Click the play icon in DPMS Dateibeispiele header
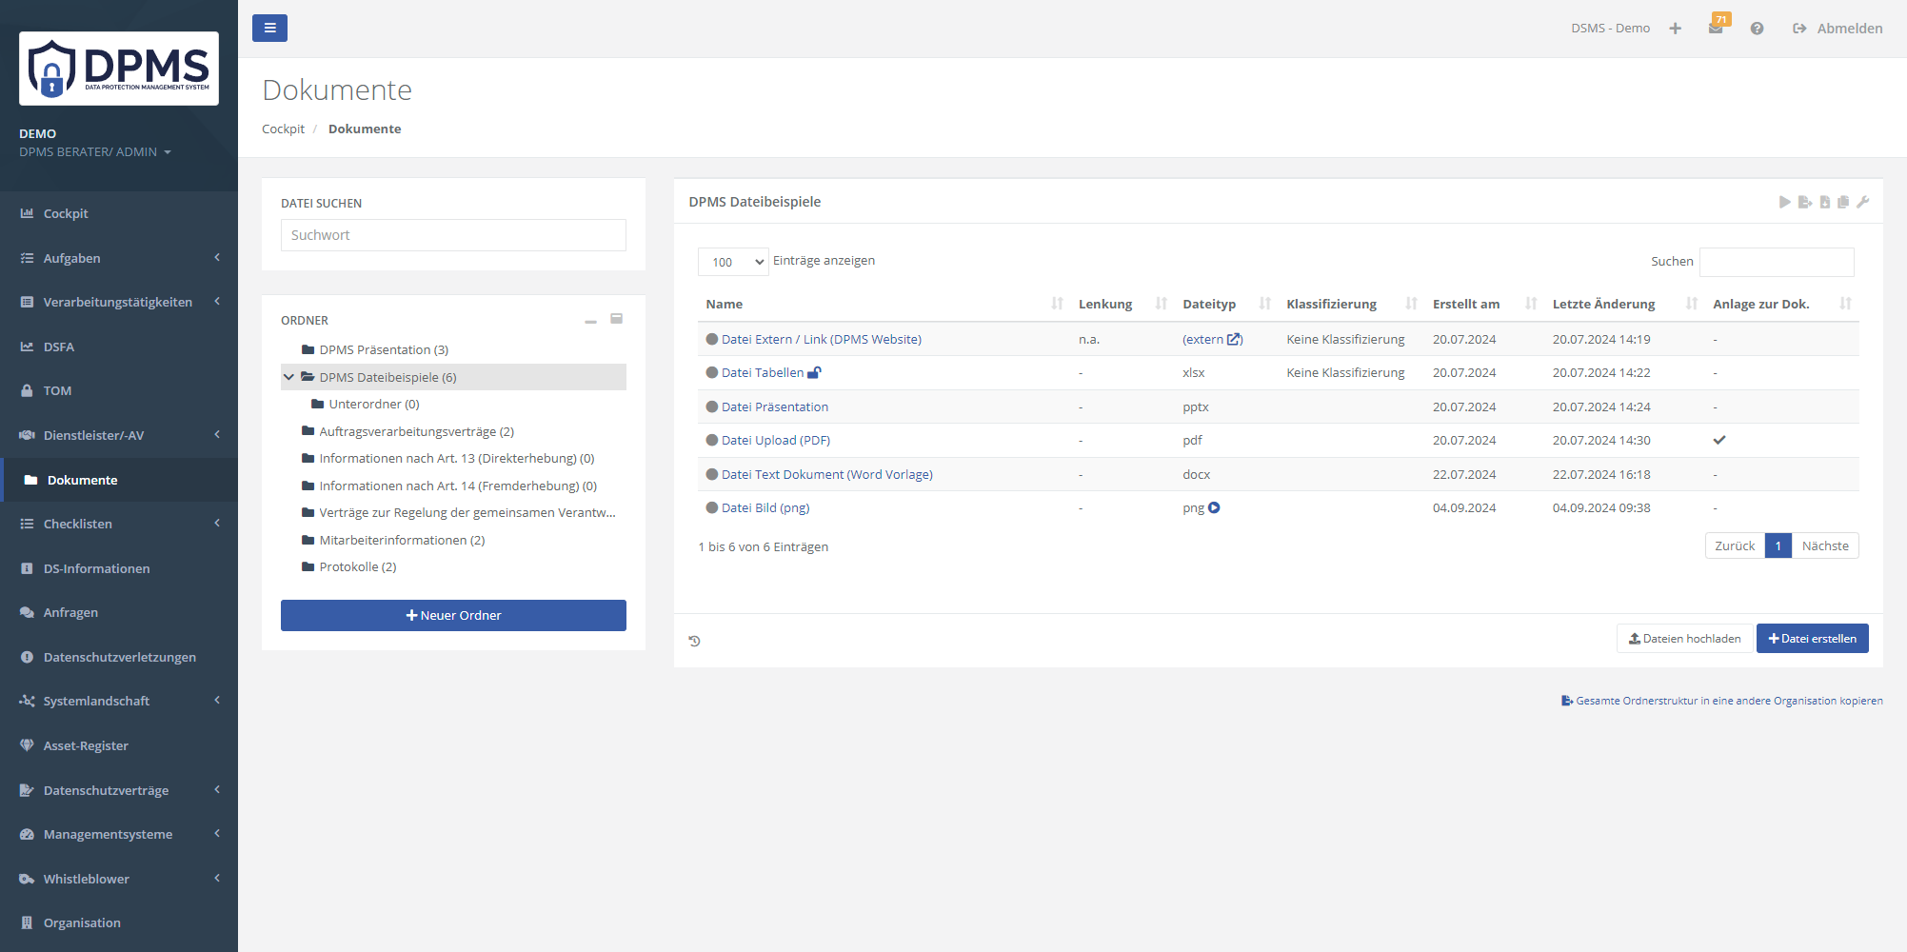The width and height of the screenshot is (1907, 952). pyautogui.click(x=1785, y=202)
